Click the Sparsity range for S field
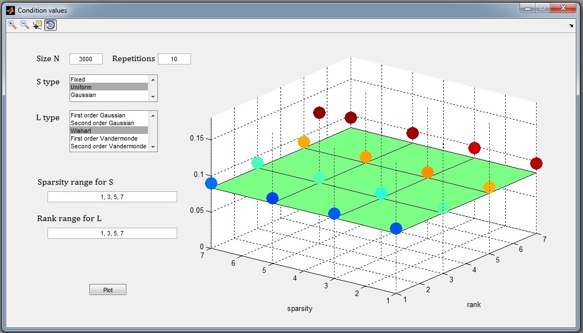 (112, 197)
